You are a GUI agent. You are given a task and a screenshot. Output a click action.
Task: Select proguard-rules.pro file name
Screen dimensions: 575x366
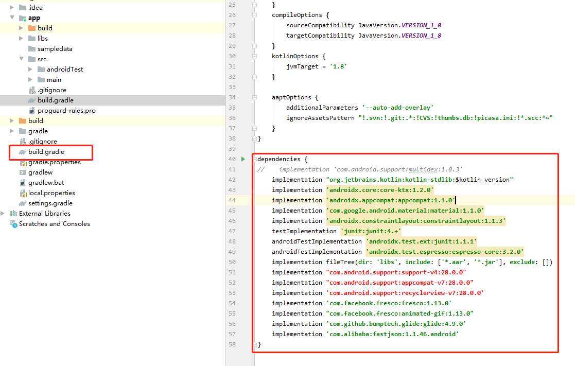click(66, 110)
